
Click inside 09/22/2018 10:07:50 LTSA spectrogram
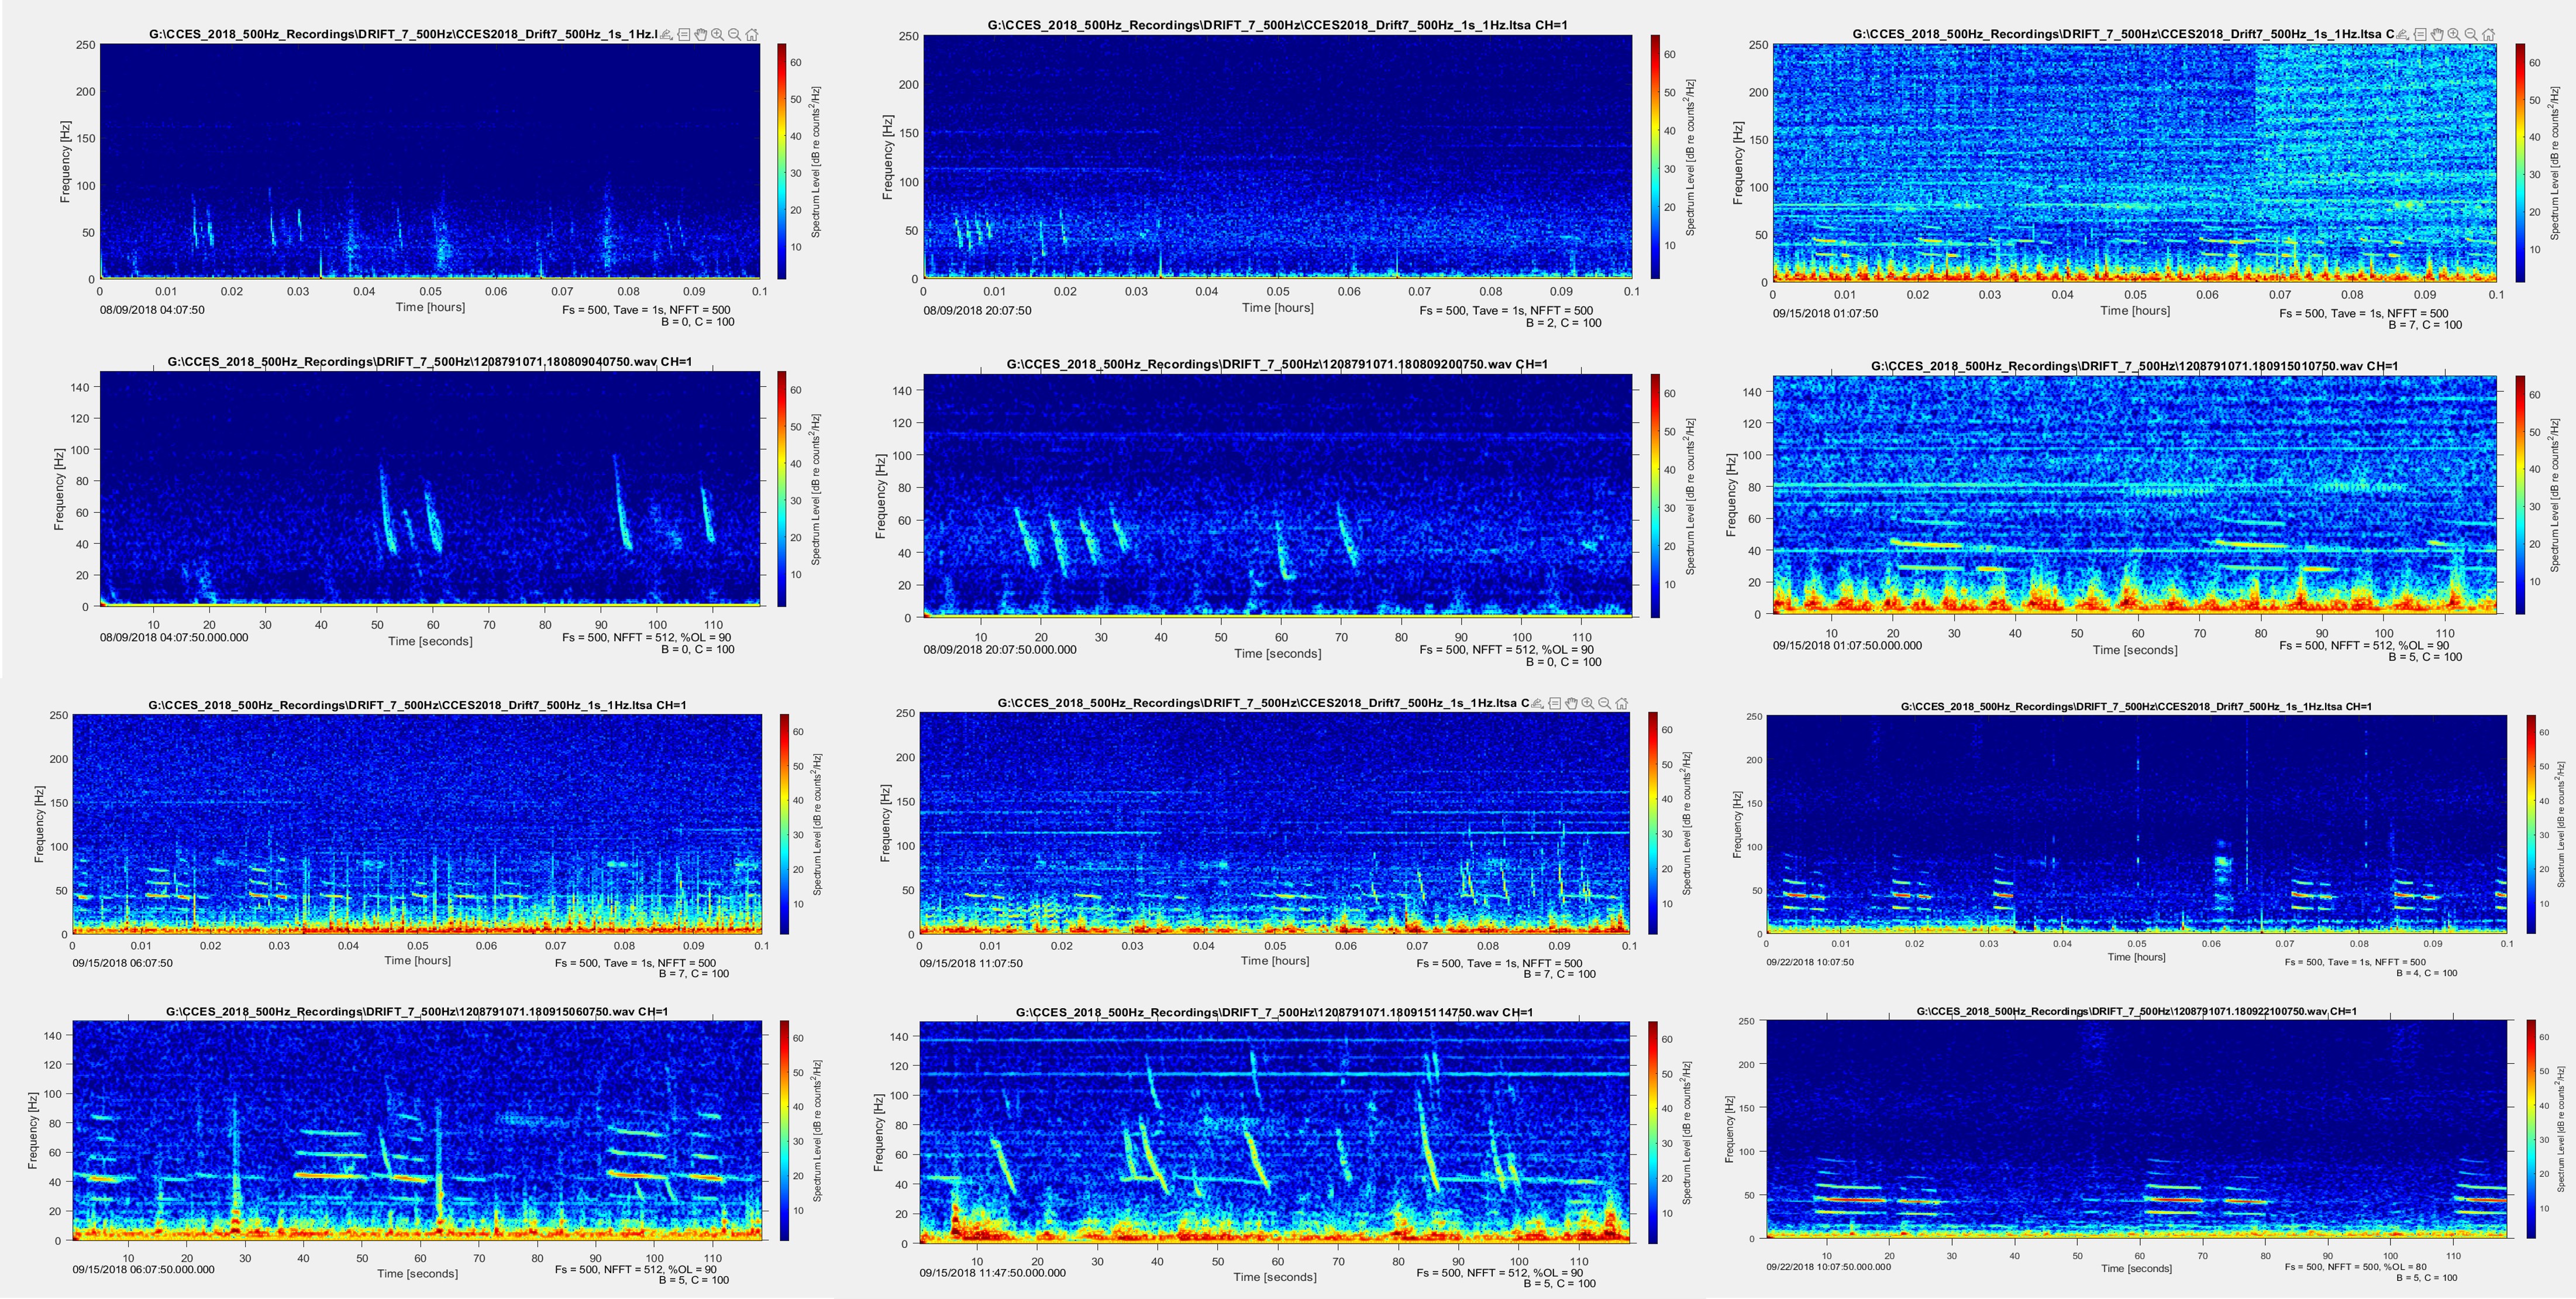(2136, 824)
